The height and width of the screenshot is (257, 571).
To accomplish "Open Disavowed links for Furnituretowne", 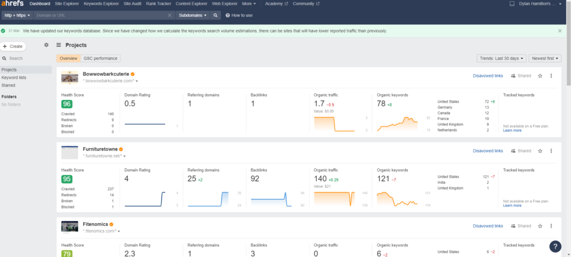I will click(x=487, y=151).
